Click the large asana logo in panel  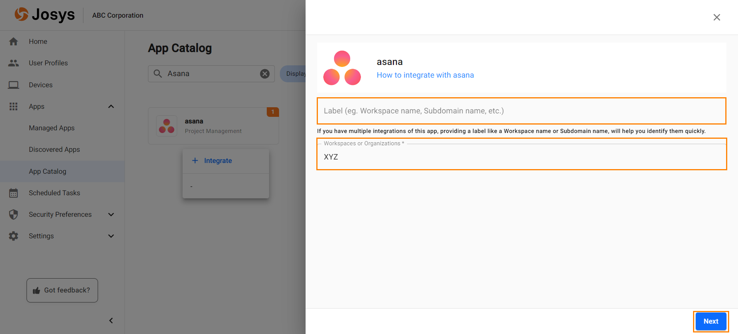tap(342, 68)
